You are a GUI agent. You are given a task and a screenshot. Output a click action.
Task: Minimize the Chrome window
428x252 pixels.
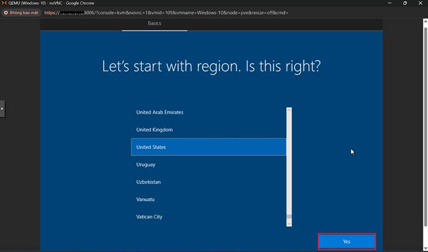pos(388,3)
